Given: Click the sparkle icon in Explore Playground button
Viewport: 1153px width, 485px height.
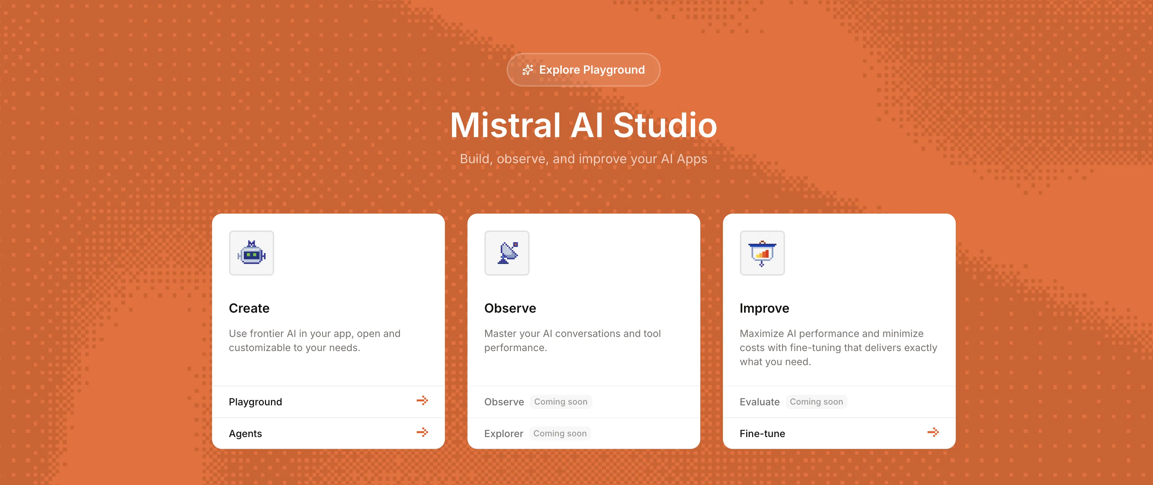Looking at the screenshot, I should click(528, 70).
